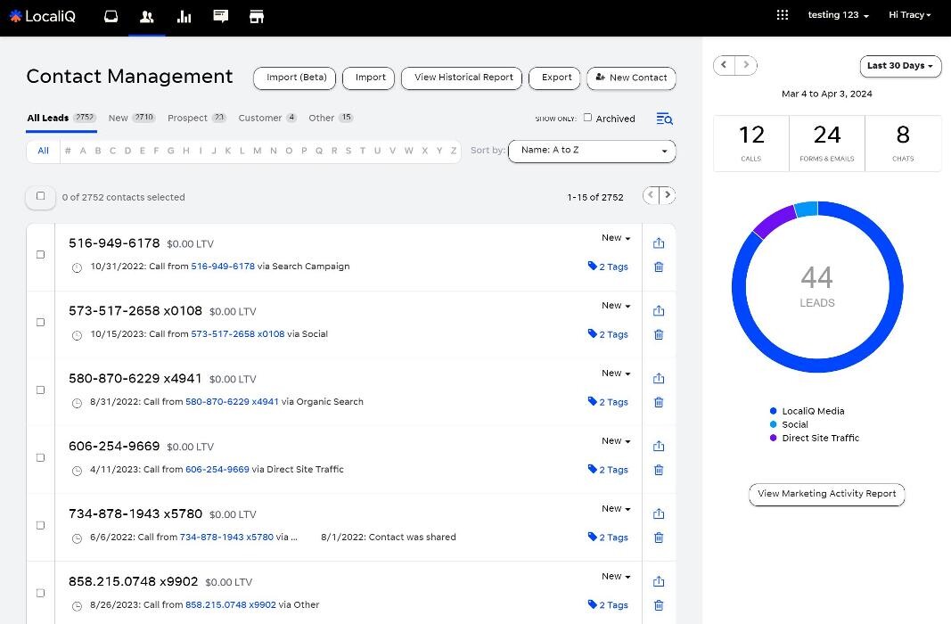The width and height of the screenshot is (951, 624).
Task: Click the reports bar chart nav icon
Action: [184, 16]
